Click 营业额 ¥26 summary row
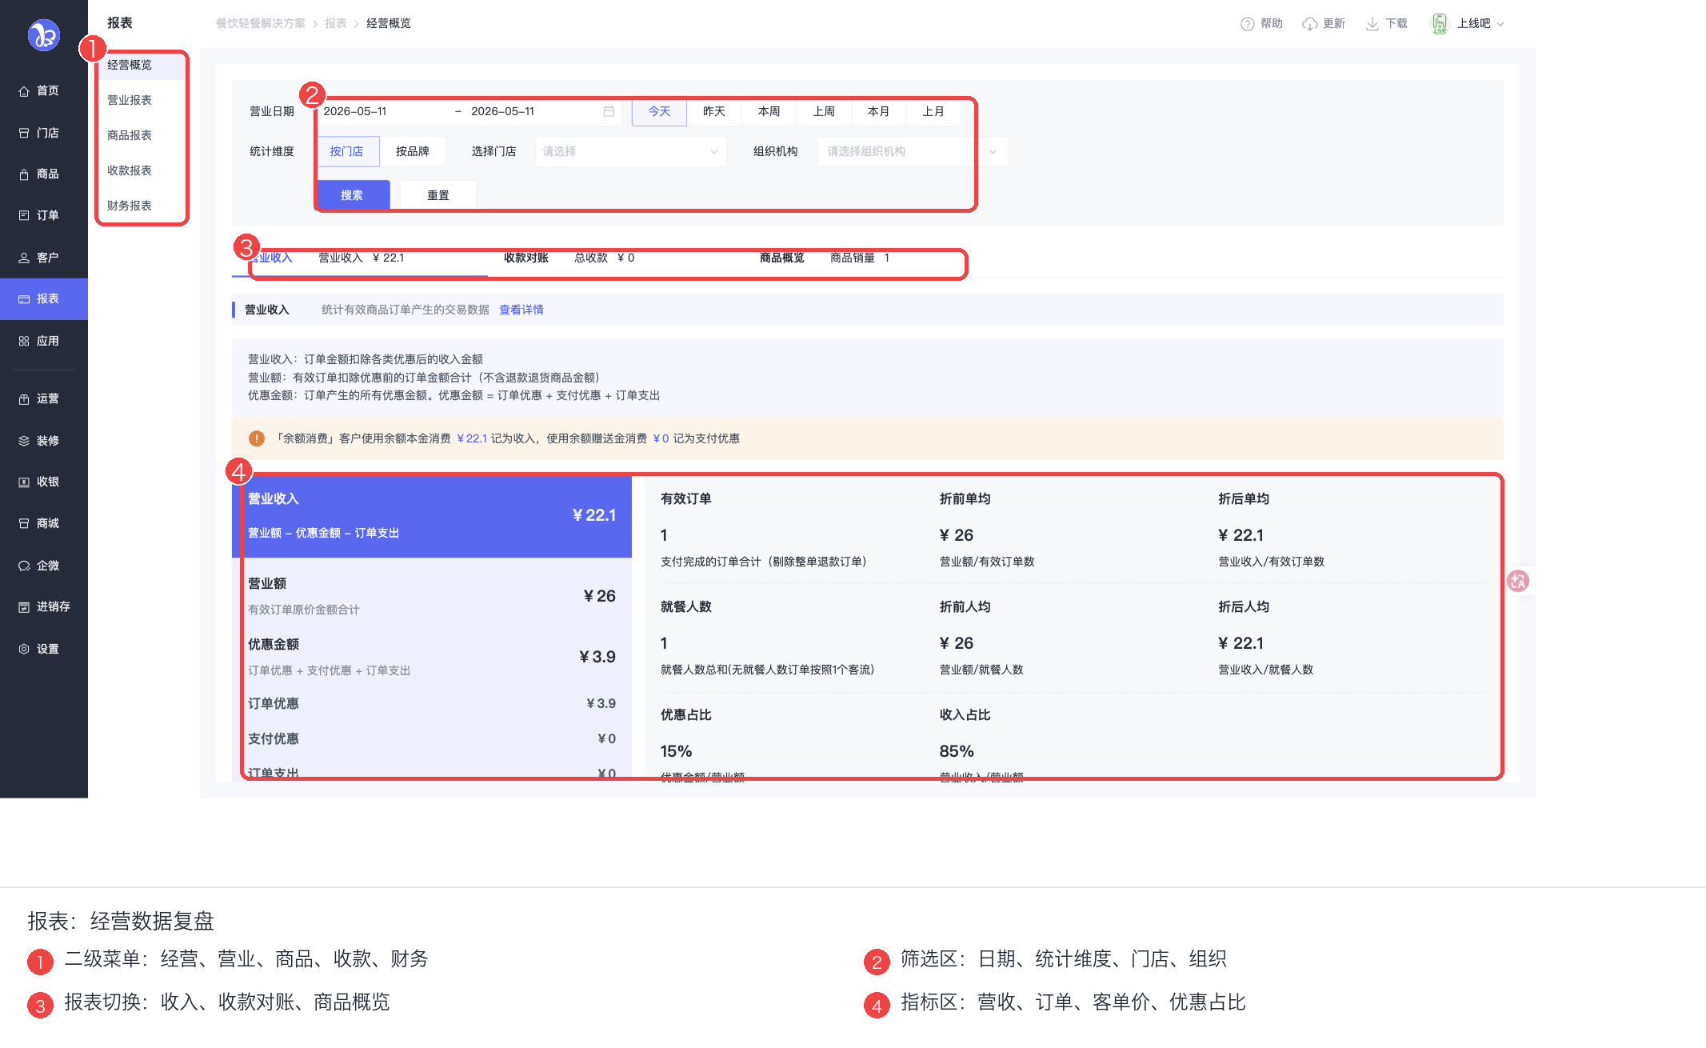Screen dimensions: 1706x1048 point(432,596)
